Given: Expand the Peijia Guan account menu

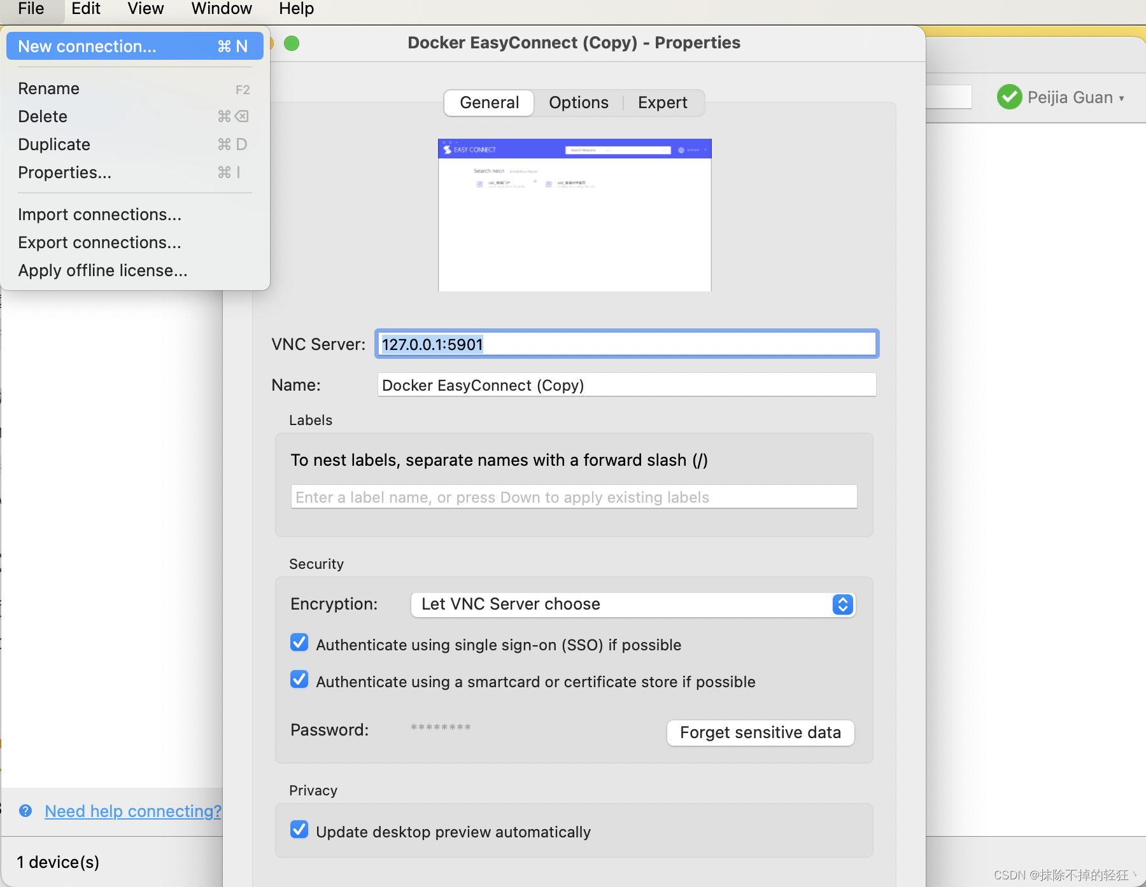Looking at the screenshot, I should tap(1076, 97).
